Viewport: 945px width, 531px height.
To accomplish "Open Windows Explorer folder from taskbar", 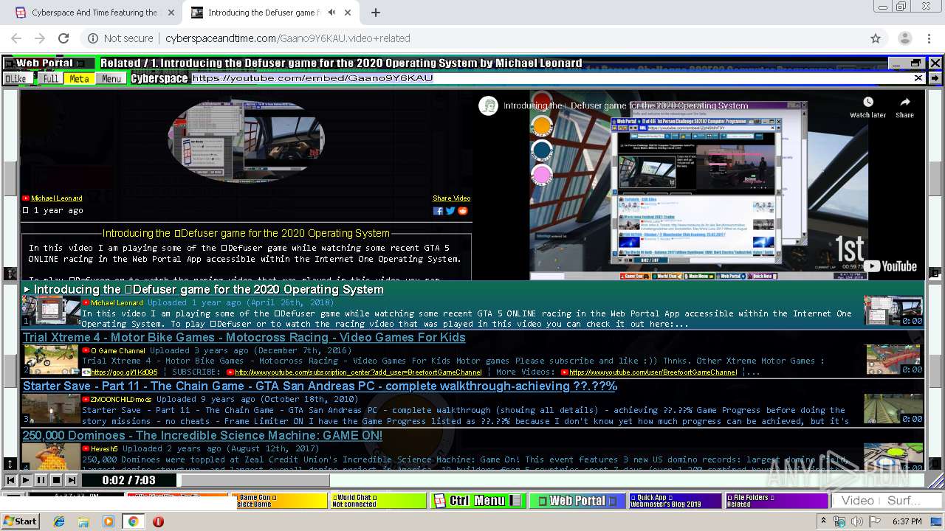I will [83, 521].
